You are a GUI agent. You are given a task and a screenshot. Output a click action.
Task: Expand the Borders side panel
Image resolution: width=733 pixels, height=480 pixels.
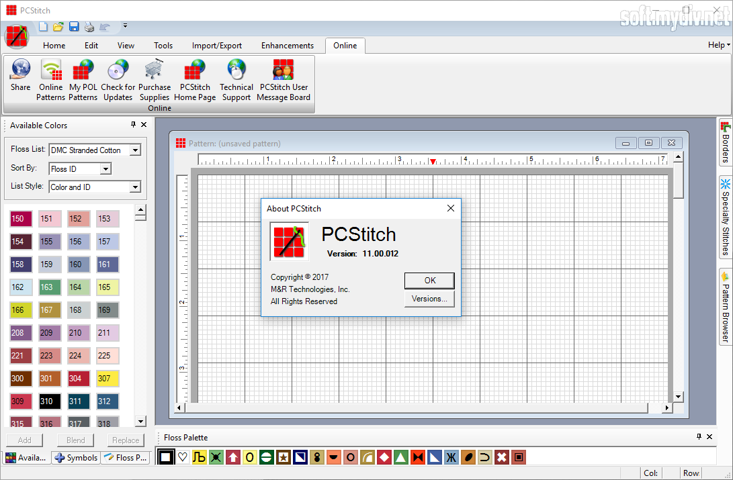coord(725,142)
